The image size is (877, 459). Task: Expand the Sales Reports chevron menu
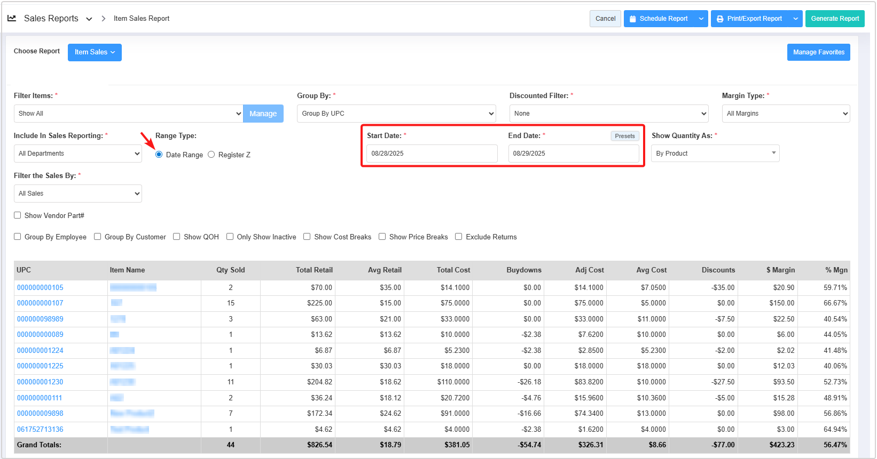89,19
